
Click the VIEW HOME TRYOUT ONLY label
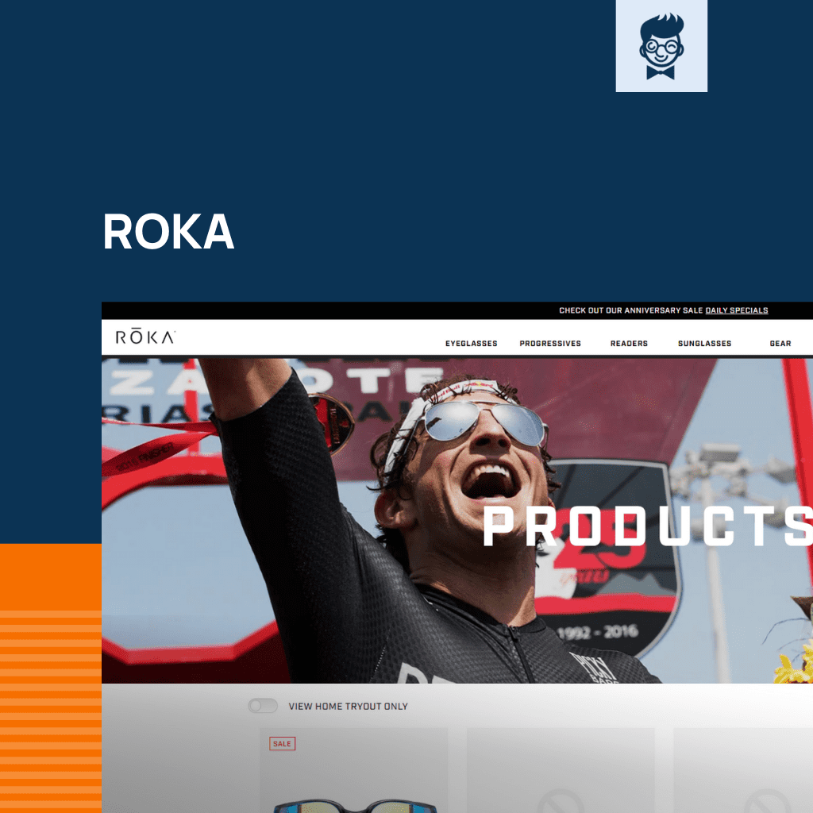[x=348, y=706]
